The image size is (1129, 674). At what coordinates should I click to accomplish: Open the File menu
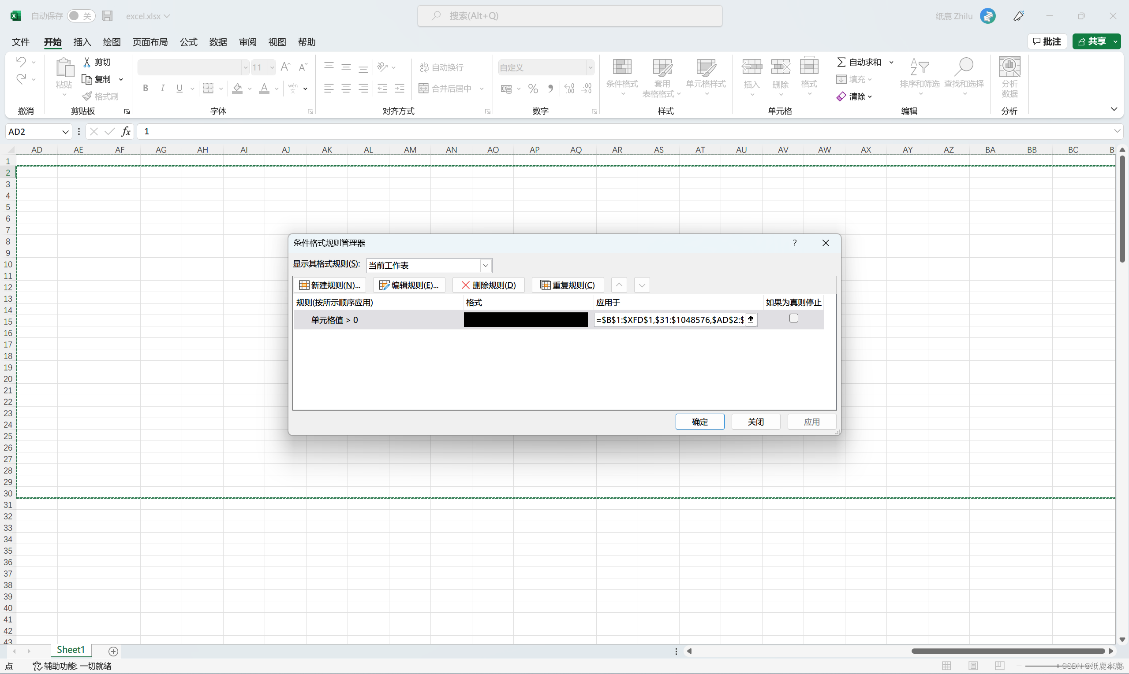click(x=20, y=42)
